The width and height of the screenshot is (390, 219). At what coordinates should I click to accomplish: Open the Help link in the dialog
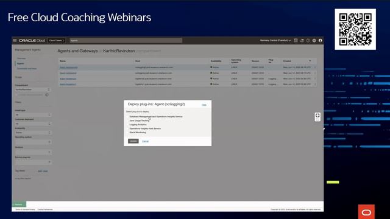204,105
